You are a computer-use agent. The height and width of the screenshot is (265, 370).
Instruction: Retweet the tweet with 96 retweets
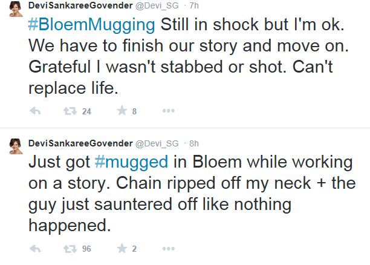pos(70,249)
